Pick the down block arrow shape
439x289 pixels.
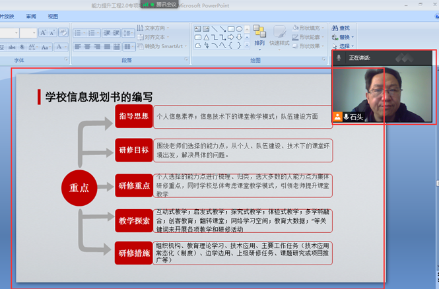(x=239, y=37)
